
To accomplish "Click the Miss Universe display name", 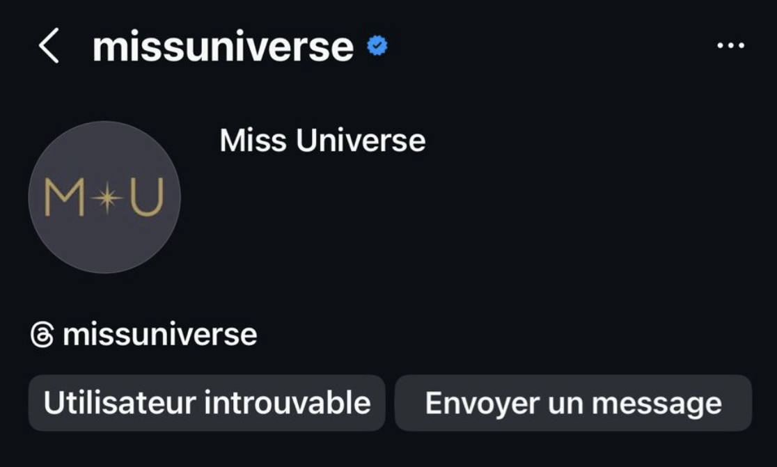I will (322, 139).
